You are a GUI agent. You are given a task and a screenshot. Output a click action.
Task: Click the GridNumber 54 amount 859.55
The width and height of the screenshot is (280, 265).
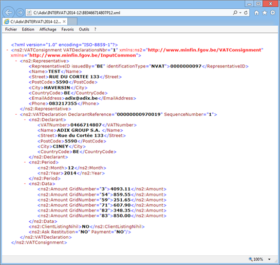coord(122,195)
